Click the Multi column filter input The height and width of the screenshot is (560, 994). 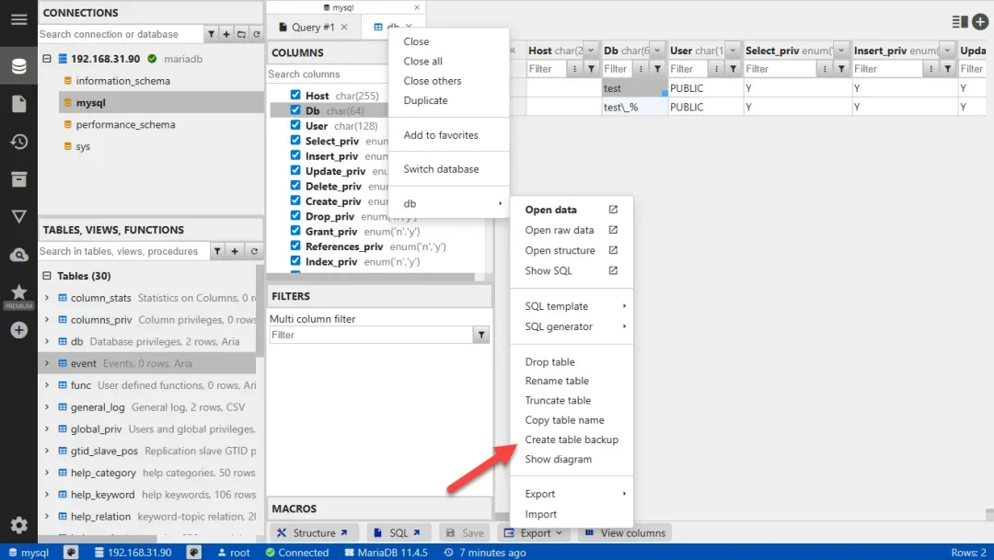370,336
